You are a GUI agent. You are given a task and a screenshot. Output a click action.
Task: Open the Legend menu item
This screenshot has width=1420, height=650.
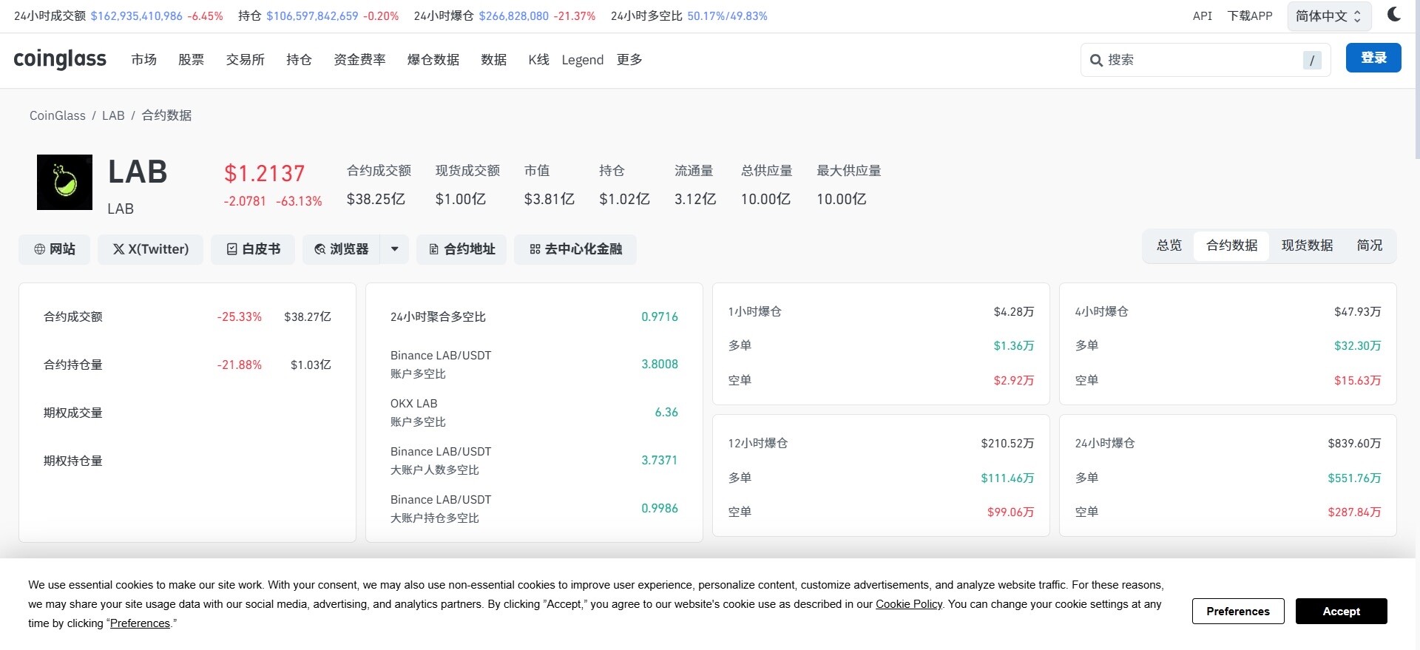pos(583,60)
